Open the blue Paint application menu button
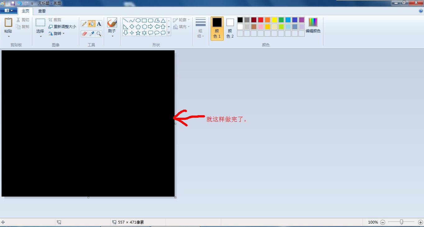The width and height of the screenshot is (424, 227). point(9,11)
